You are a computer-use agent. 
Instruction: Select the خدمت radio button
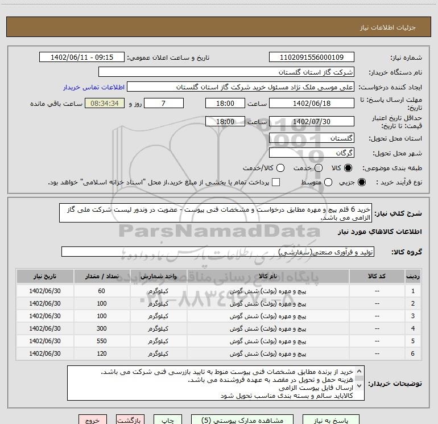tap(319, 168)
